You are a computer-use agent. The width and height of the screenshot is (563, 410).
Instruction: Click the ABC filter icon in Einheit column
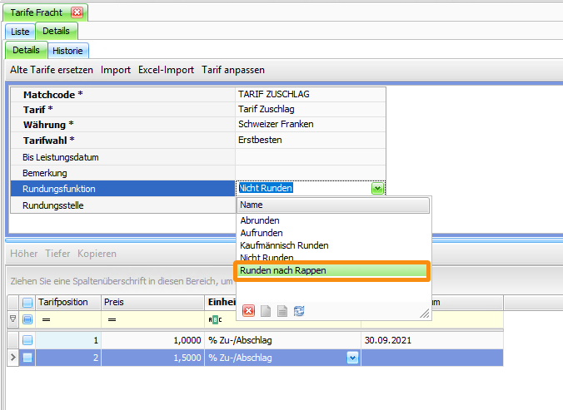[213, 319]
